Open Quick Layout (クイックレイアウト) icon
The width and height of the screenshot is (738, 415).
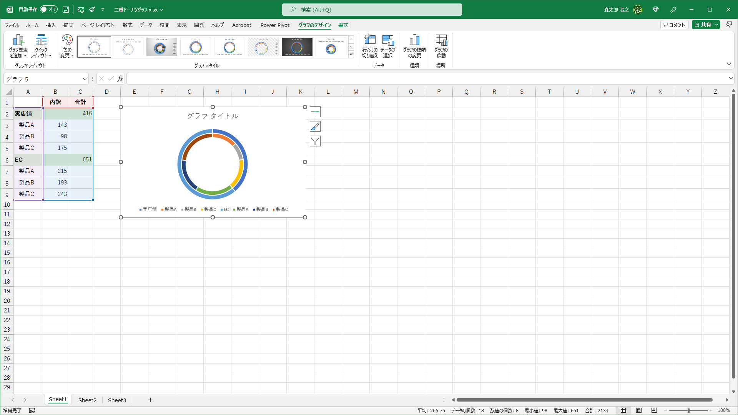coord(41,40)
